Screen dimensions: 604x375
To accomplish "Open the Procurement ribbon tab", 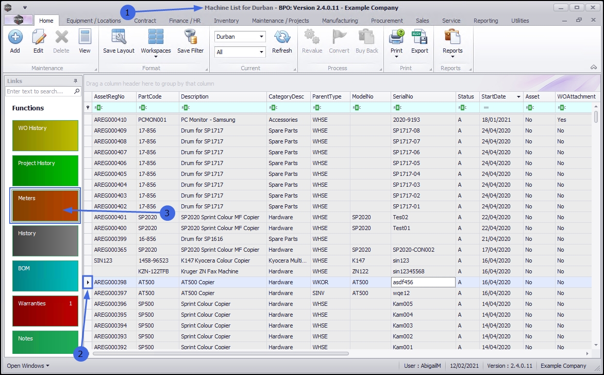I will (x=387, y=21).
